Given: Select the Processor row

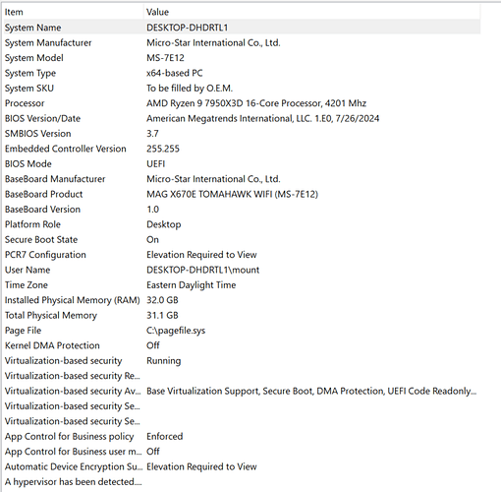Looking at the screenshot, I should pos(242,103).
